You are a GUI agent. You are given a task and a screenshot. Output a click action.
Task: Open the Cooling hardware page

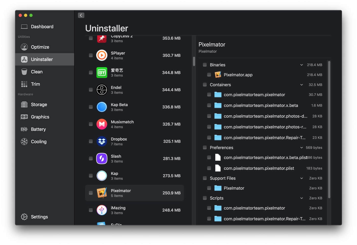(x=45, y=142)
